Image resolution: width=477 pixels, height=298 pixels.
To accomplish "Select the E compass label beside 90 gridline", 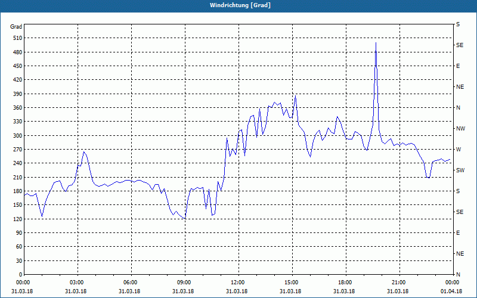I will click(458, 233).
